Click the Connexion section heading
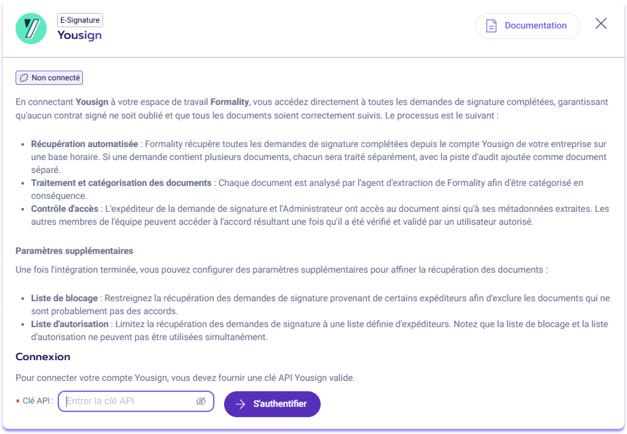 [x=43, y=357]
